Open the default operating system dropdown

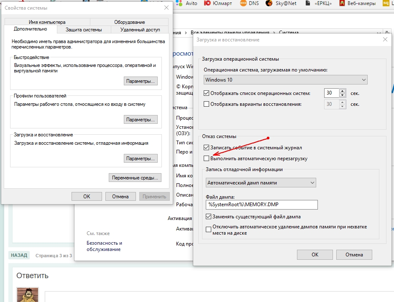(x=285, y=80)
